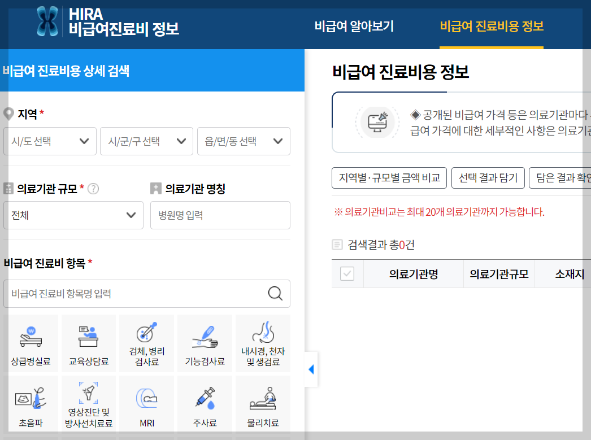This screenshot has width=591, height=440.
Task: Click the 지역별·규모별 금액 비교 button
Action: tap(389, 178)
